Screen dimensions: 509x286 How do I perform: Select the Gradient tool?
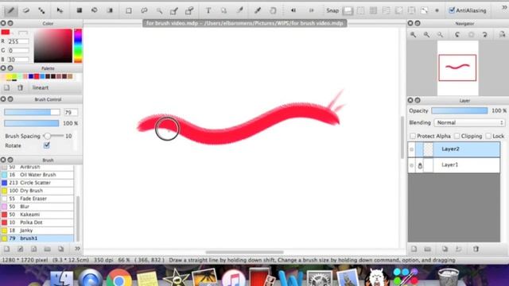[110, 10]
